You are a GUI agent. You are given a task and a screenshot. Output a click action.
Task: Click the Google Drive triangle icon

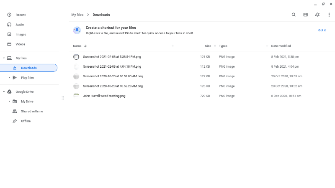[9, 91]
